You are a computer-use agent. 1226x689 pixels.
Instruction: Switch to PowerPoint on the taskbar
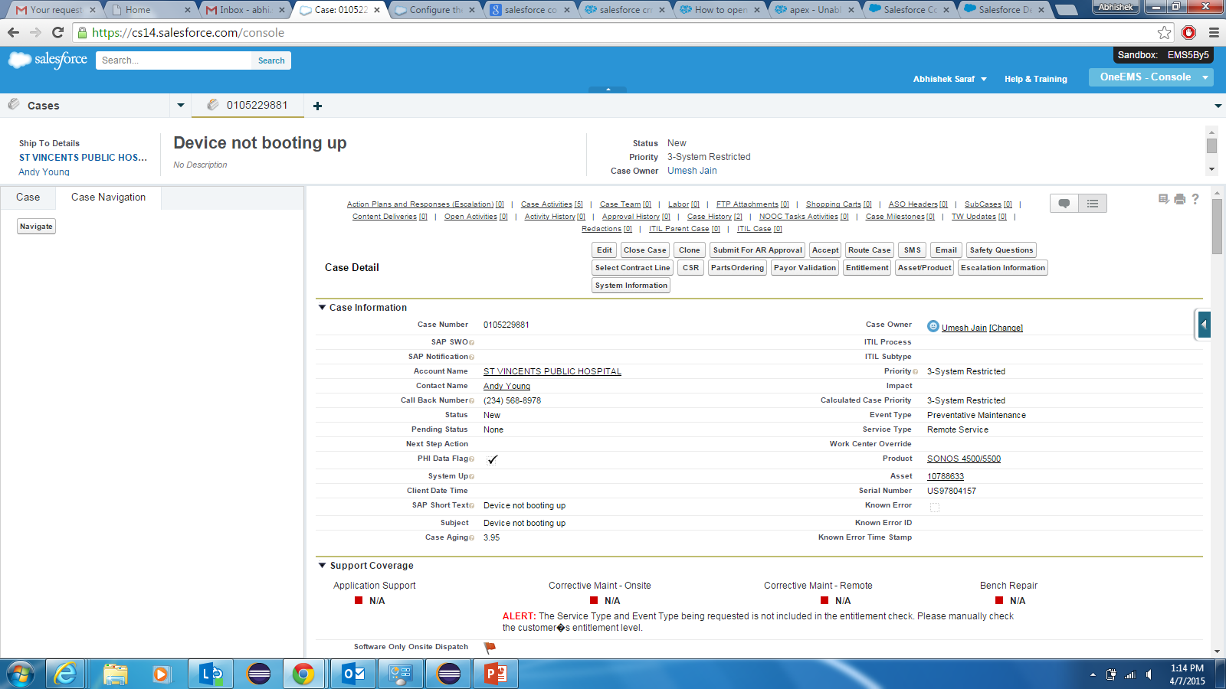click(x=496, y=674)
